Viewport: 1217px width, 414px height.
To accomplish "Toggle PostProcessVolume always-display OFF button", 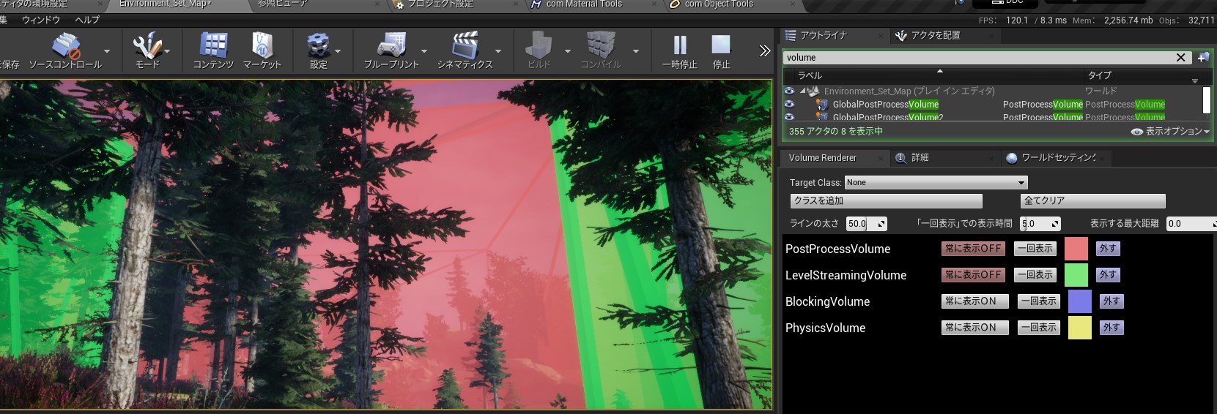I will [x=973, y=249].
